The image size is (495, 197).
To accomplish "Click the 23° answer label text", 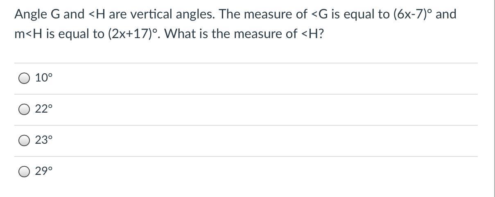I will (x=44, y=140).
